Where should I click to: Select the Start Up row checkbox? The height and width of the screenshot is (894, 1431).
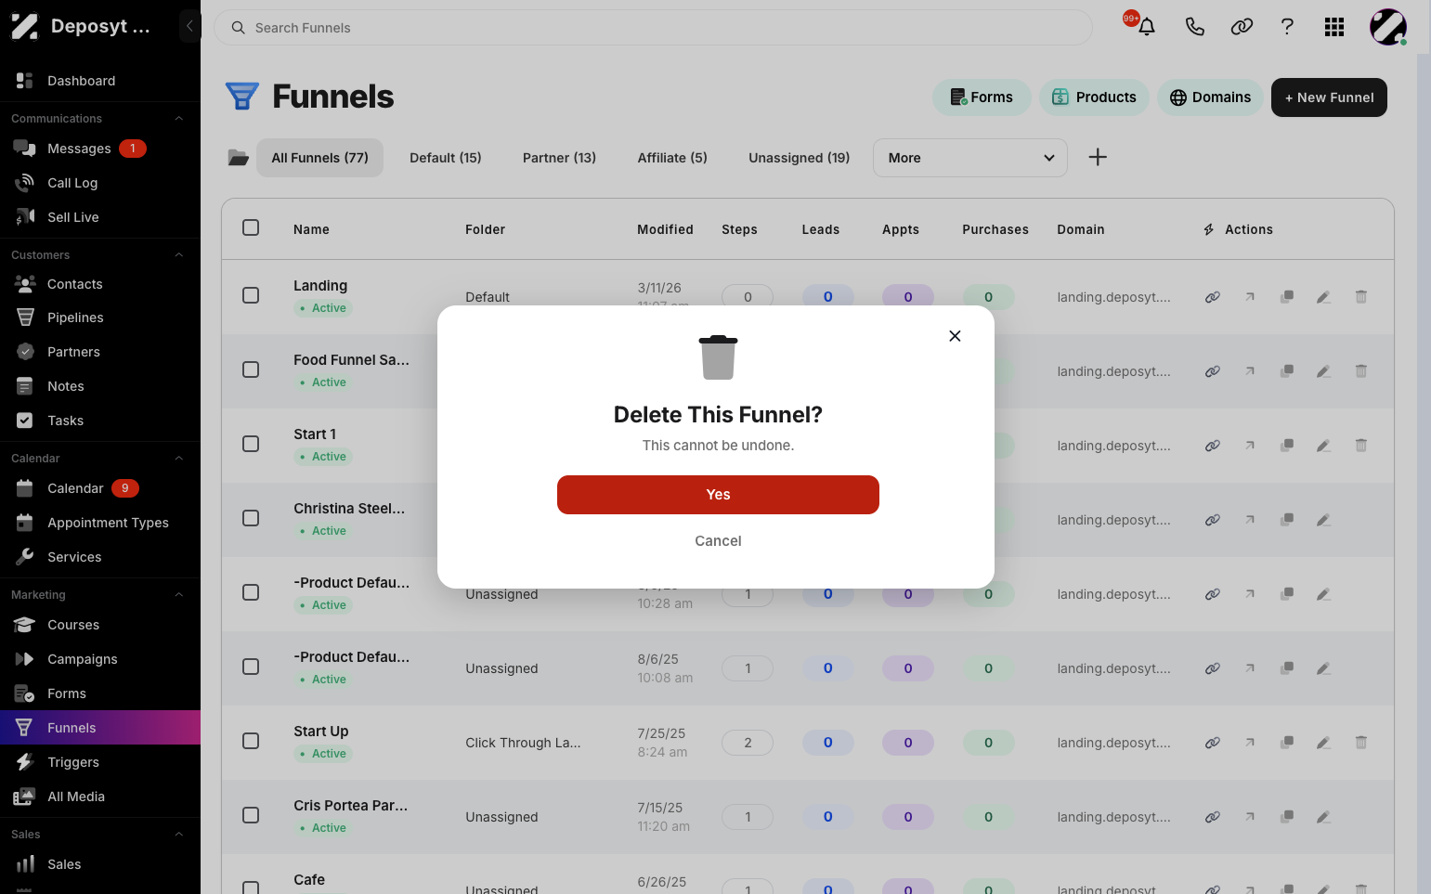[251, 741]
